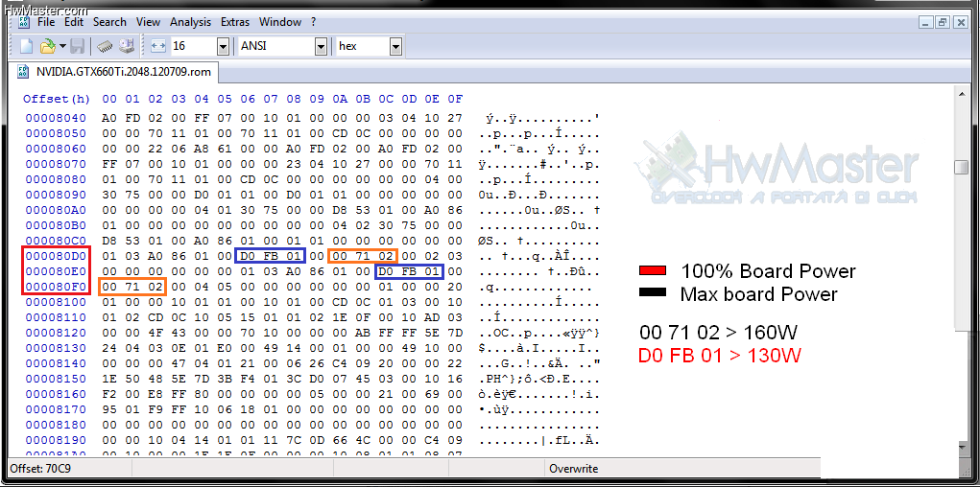
Task: Click offset row 000080C0
Action: pos(56,241)
